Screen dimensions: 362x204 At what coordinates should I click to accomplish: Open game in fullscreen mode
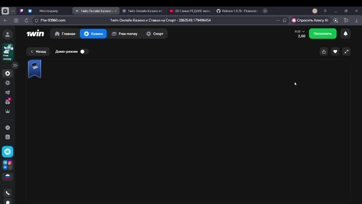click(346, 52)
